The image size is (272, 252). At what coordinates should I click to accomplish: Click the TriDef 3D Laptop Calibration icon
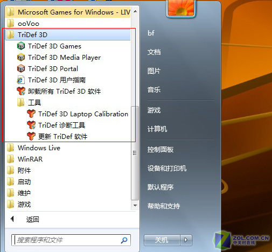click(31, 114)
